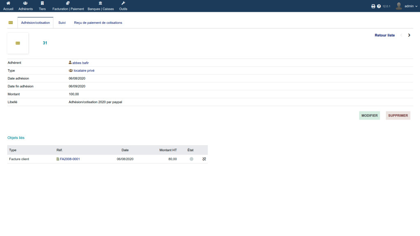
Task: Open the locataire privé type link
Action: (x=84, y=70)
